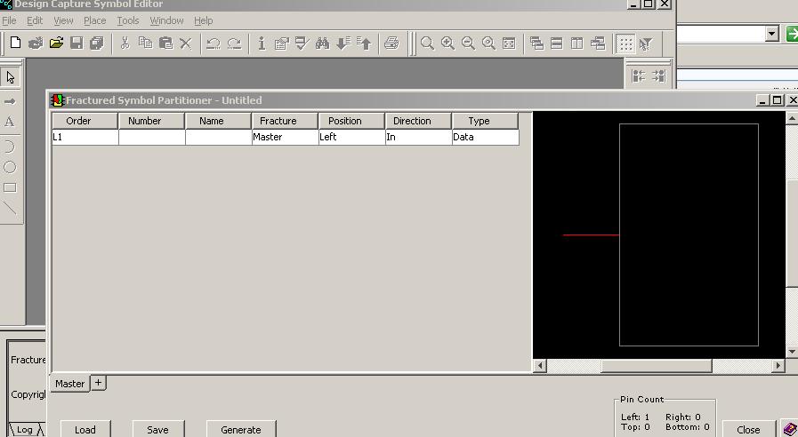Open the File menu
The height and width of the screenshot is (437, 798).
[9, 20]
